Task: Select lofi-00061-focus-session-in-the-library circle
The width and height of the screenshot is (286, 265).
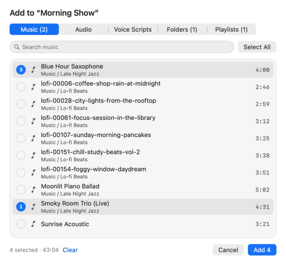Action: (x=21, y=121)
